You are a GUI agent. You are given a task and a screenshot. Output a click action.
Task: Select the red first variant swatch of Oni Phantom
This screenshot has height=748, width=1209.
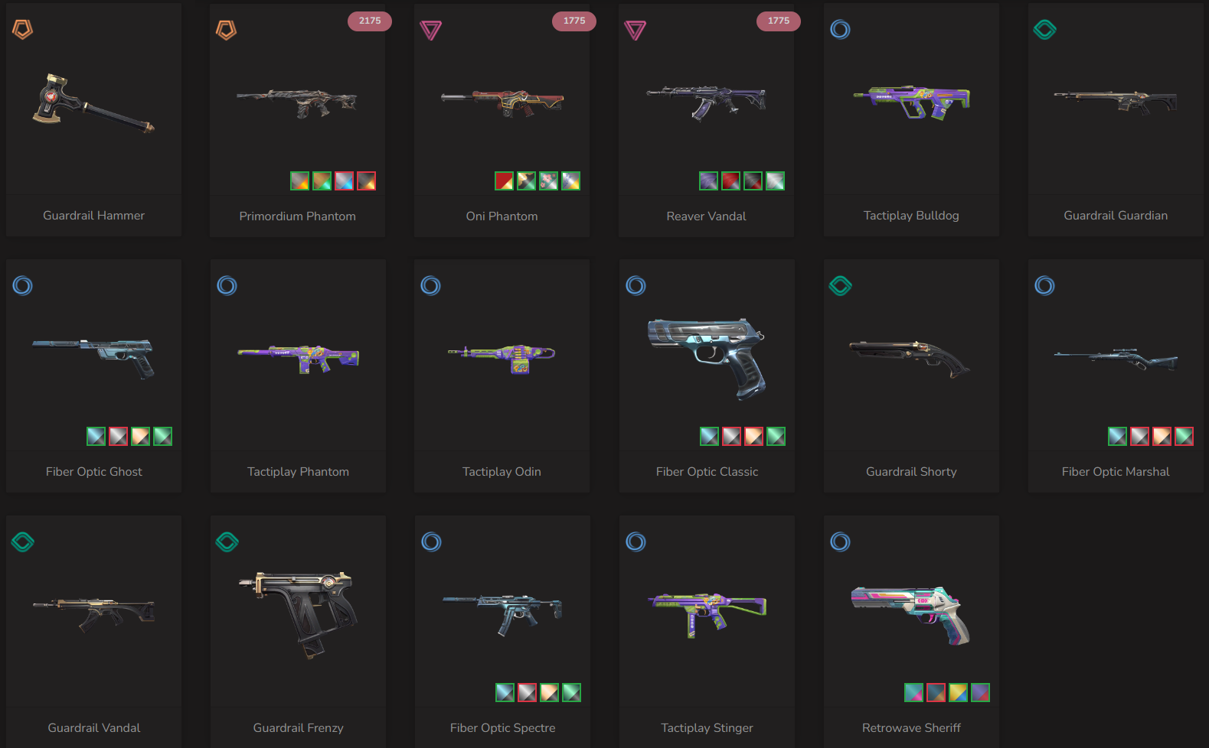504,181
